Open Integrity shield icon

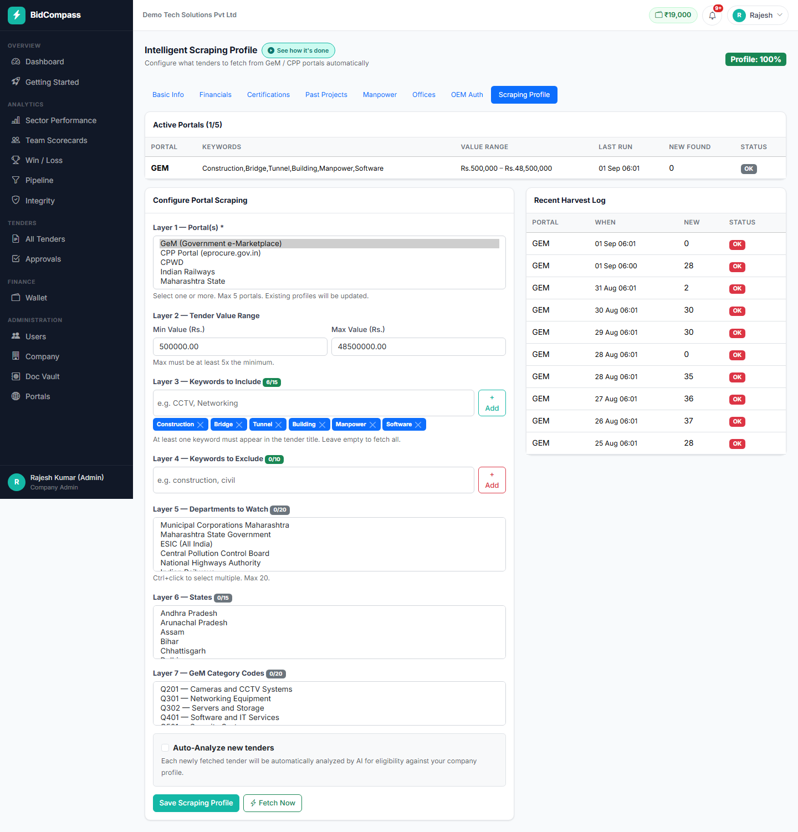pos(16,200)
